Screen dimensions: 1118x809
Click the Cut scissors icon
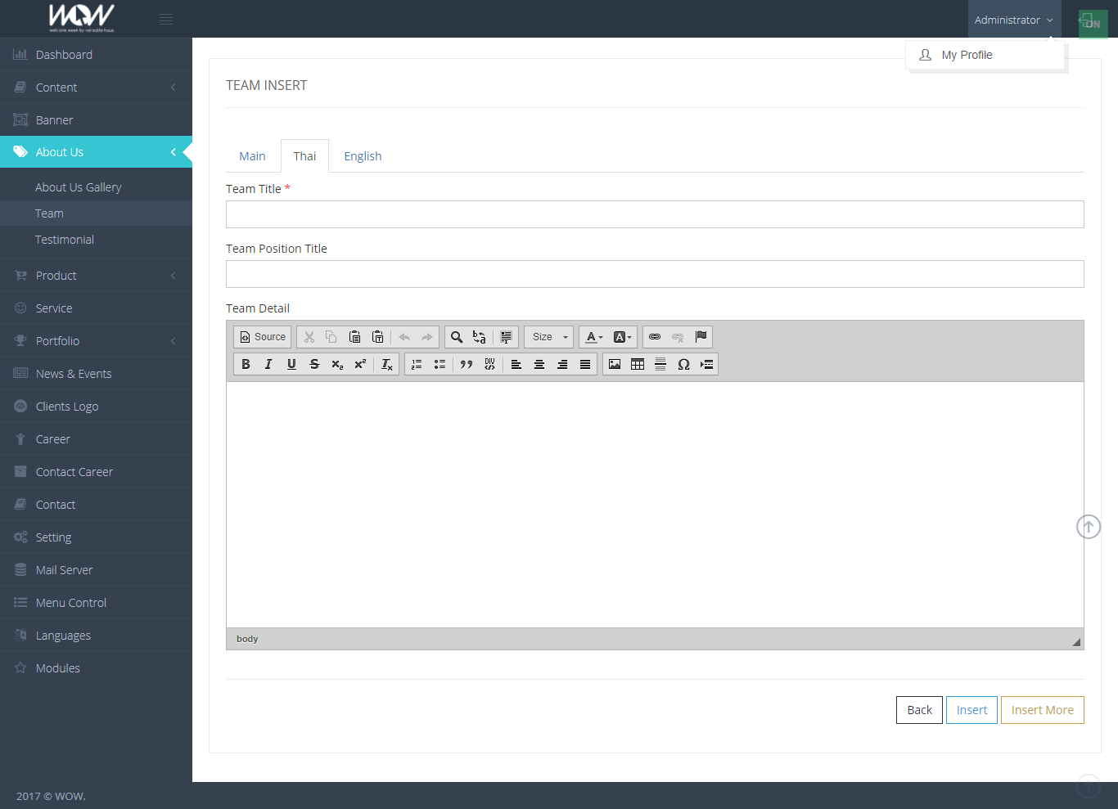tap(309, 337)
